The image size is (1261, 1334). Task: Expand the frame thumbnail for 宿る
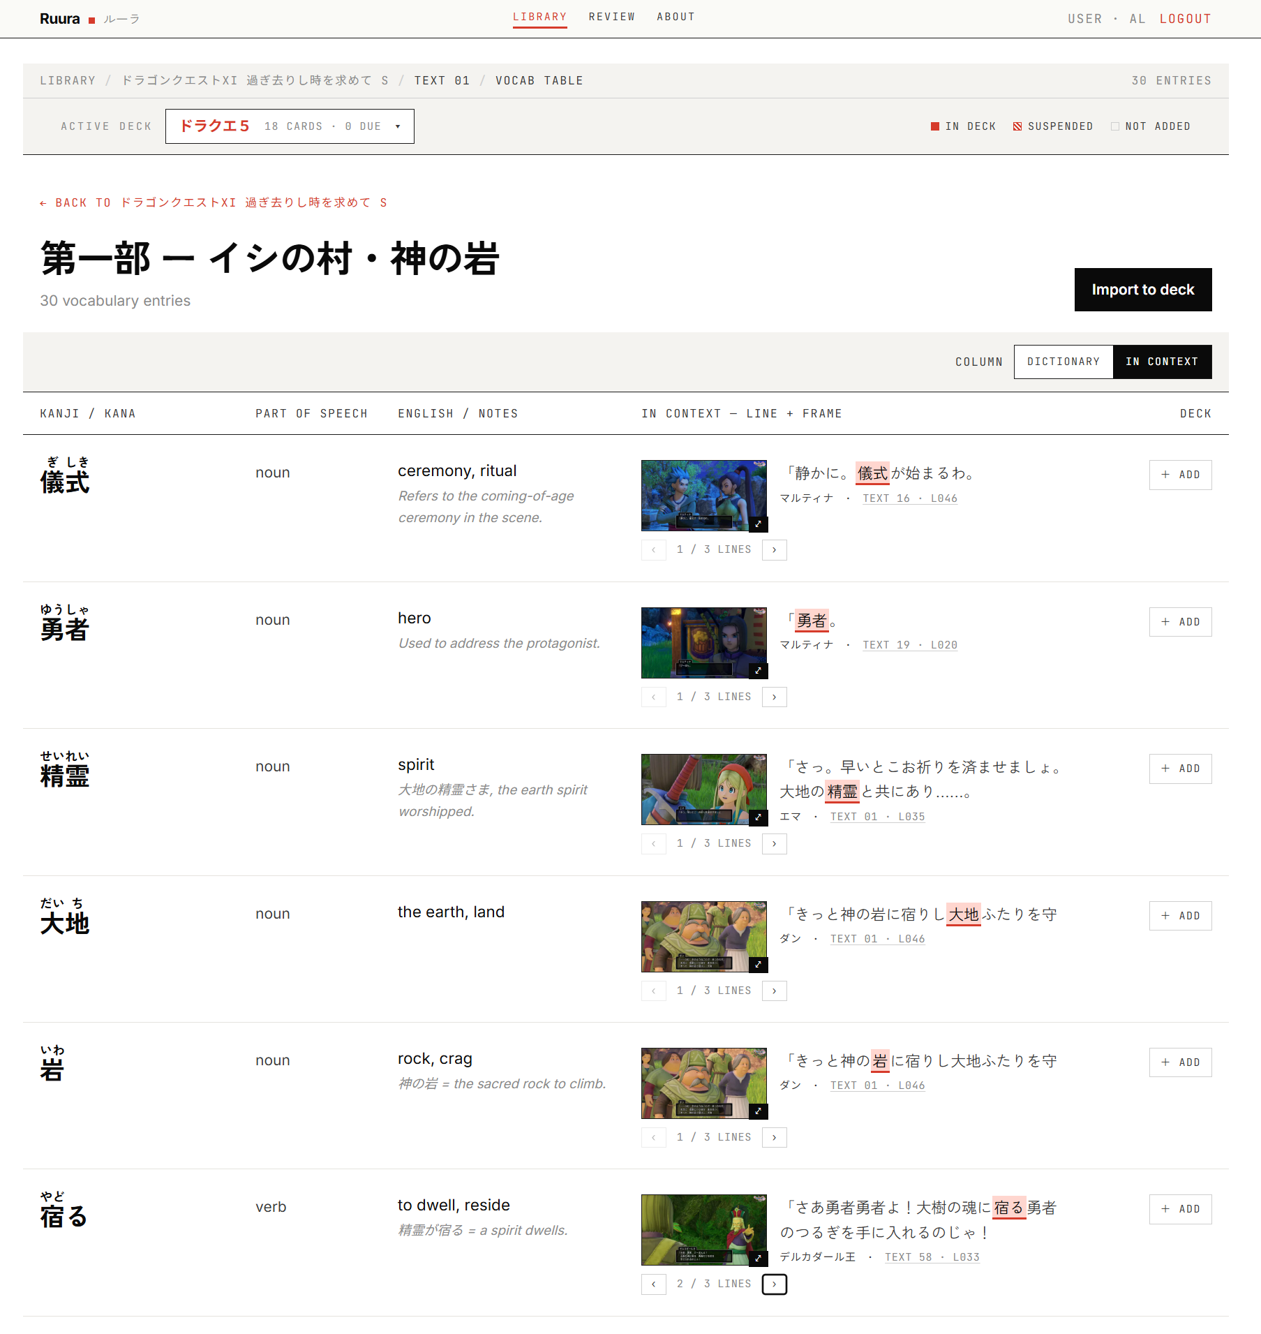click(758, 1258)
